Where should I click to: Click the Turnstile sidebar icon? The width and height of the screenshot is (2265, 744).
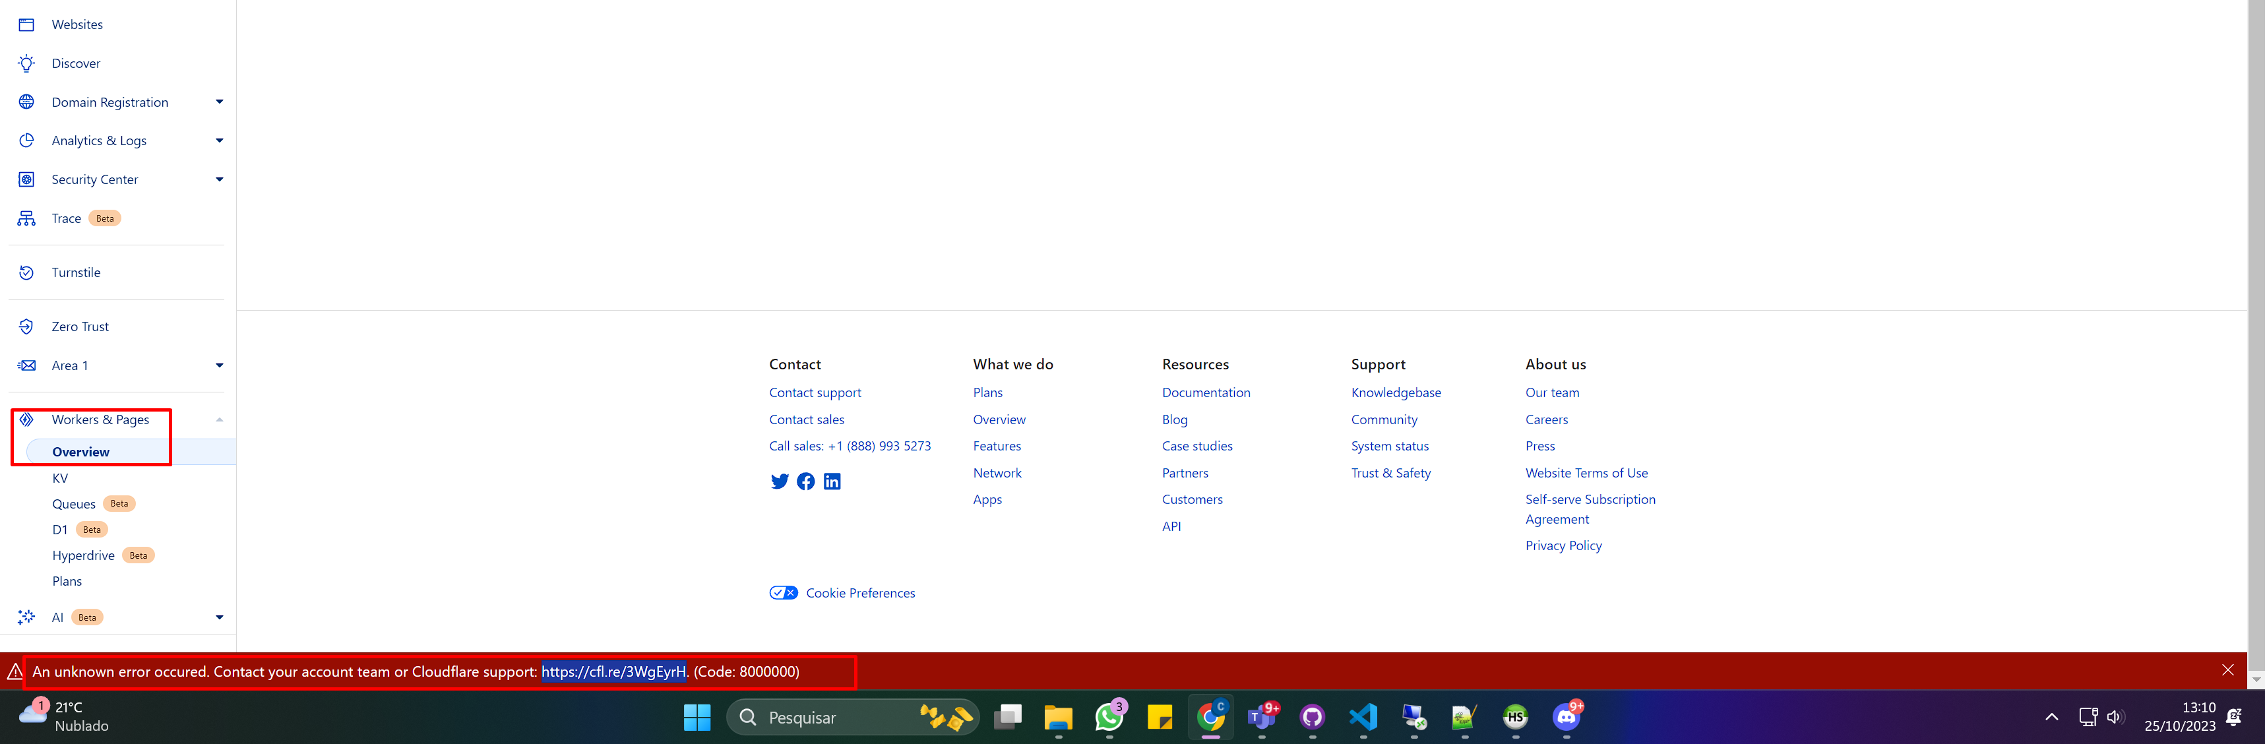(x=26, y=272)
